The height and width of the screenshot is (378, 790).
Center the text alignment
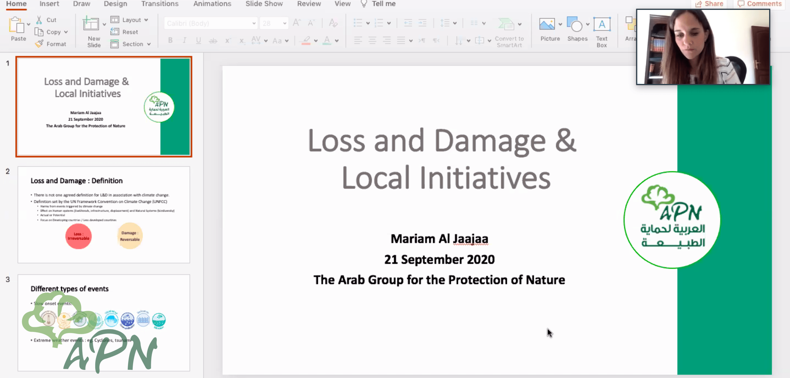372,40
